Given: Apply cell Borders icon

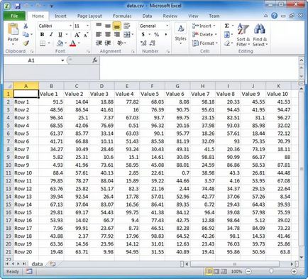Looking at the screenshot, I should pos(43,43).
